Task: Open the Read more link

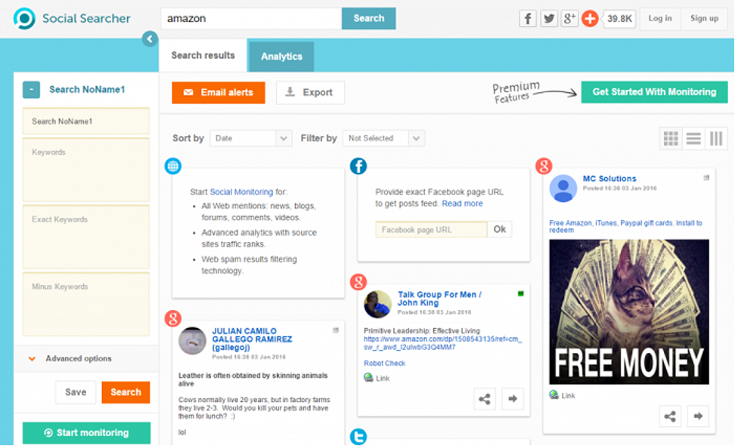Action: pos(462,204)
